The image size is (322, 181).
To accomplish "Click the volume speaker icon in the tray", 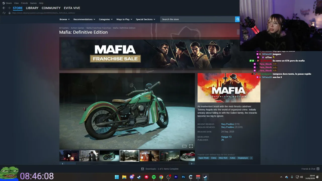I will [301, 177].
